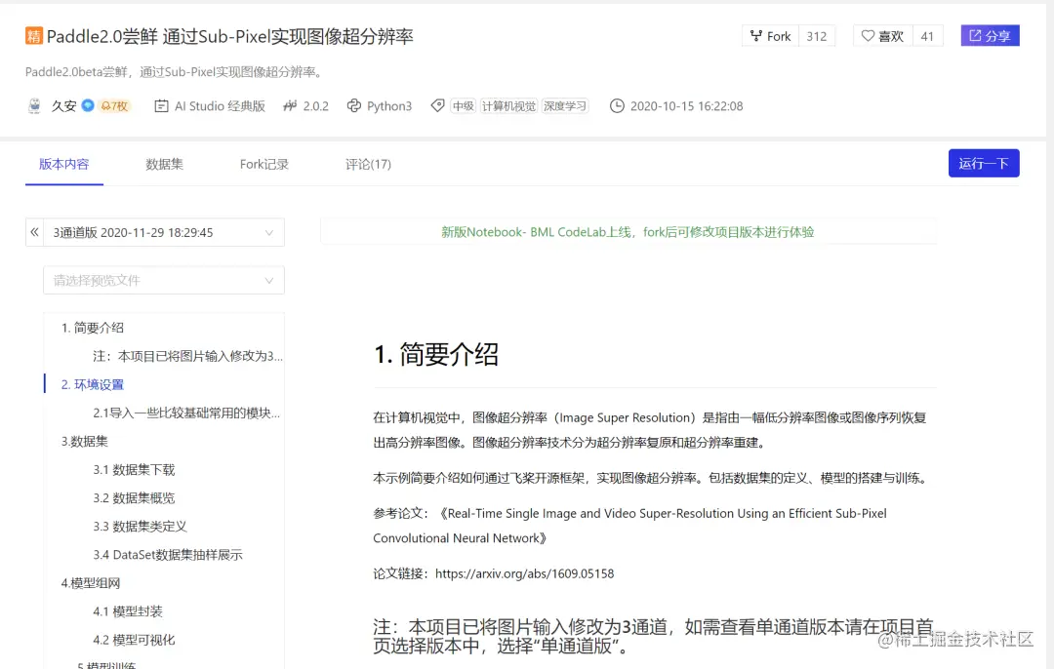Click the project title Paddle2.0尝鲜

pos(230,36)
